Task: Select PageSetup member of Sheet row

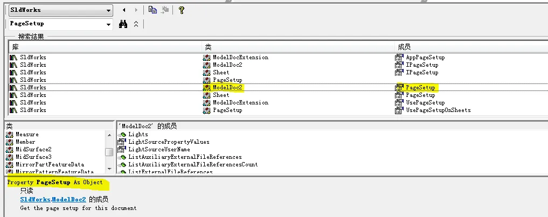Action: [x=420, y=95]
